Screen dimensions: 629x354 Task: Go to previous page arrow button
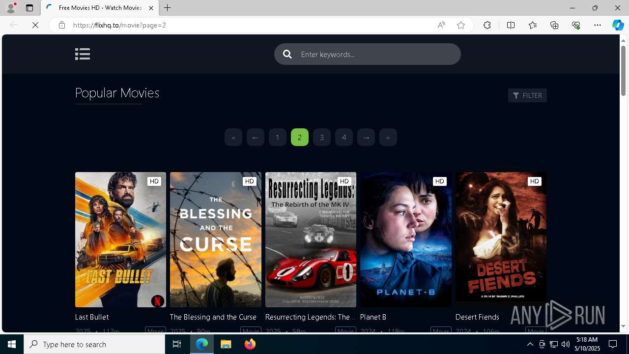pyautogui.click(x=256, y=137)
